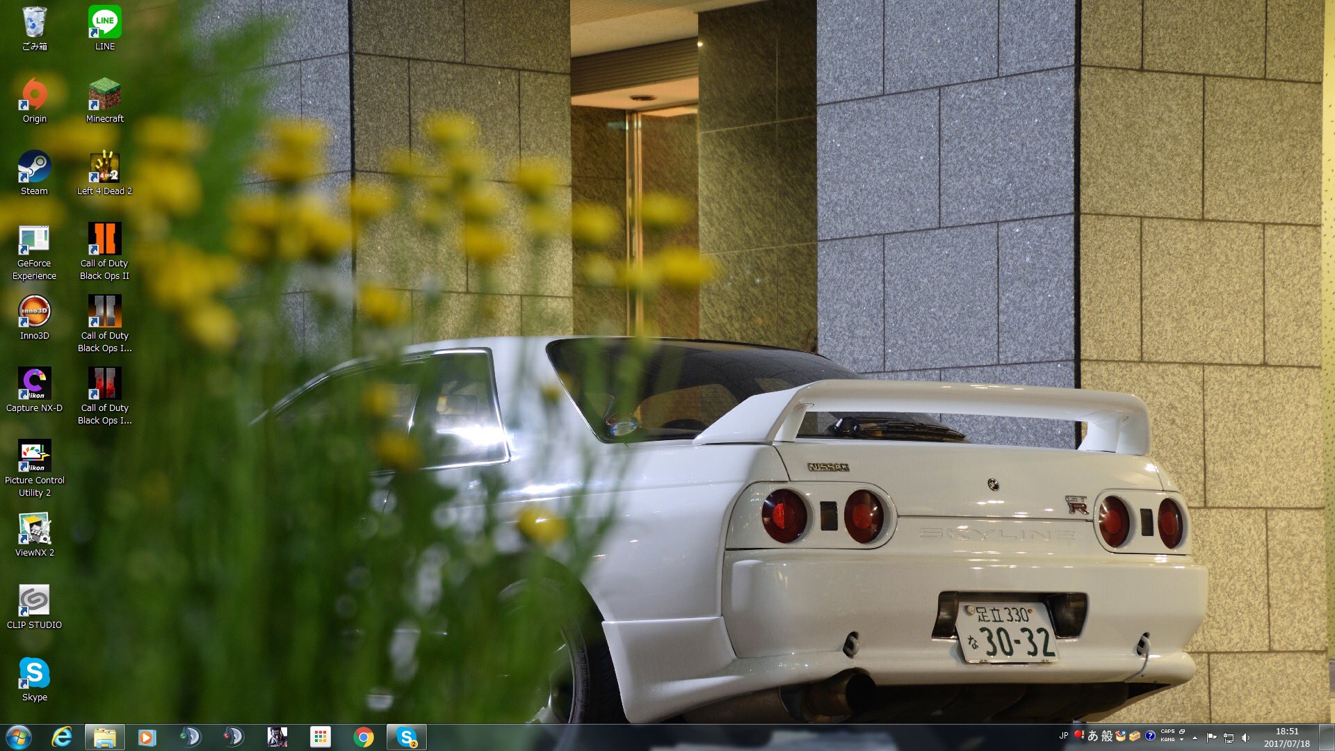The image size is (1335, 751).
Task: Open the volume speaker tray icon
Action: [1245, 737]
